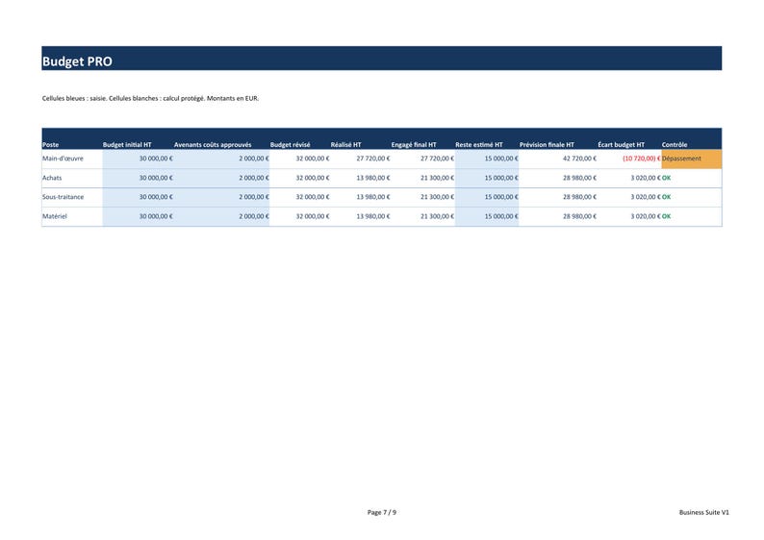This screenshot has height=540, width=764.
Task: Click Main-d'œuvre Engagé final HT 27 720,00 €
Action: pyautogui.click(x=437, y=159)
